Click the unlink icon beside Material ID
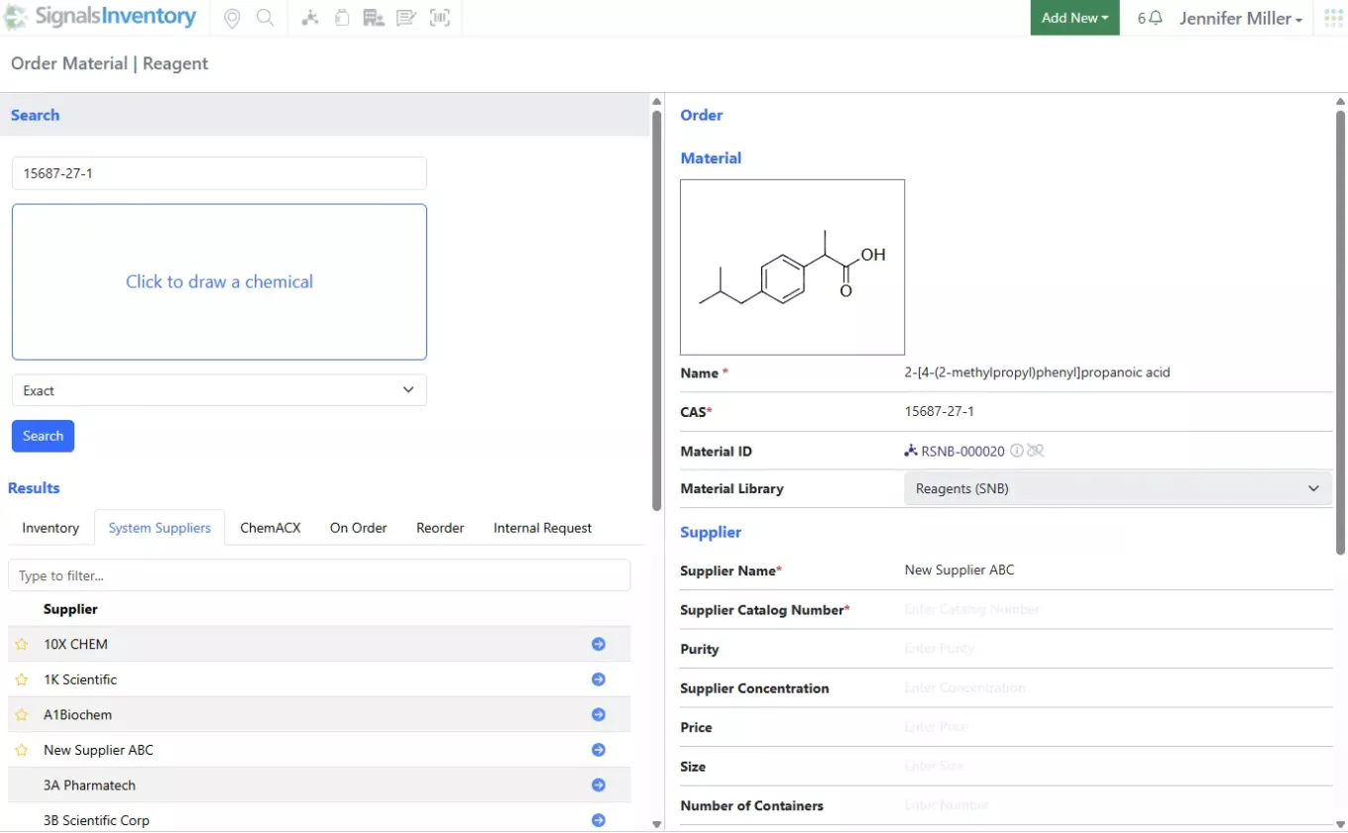This screenshot has width=1348, height=833. point(1036,451)
